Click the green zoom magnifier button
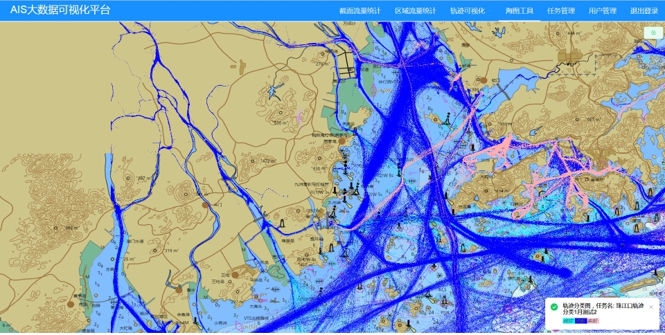 pyautogui.click(x=653, y=33)
